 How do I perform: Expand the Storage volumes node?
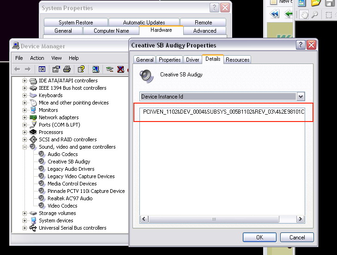point(25,213)
